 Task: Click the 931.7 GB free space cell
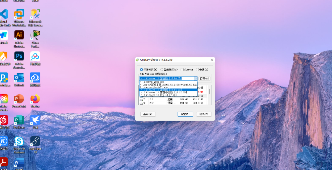[198, 99]
